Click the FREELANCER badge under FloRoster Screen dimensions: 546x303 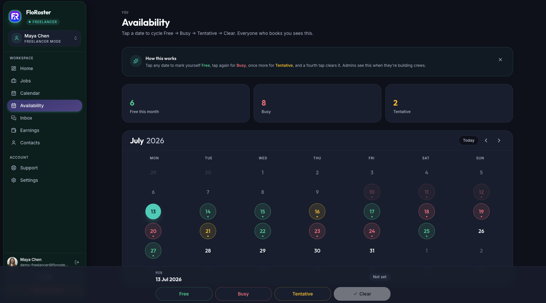43,22
